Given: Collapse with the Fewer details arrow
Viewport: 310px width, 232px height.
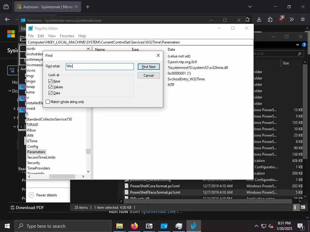Looking at the screenshot, I should click(31, 195).
